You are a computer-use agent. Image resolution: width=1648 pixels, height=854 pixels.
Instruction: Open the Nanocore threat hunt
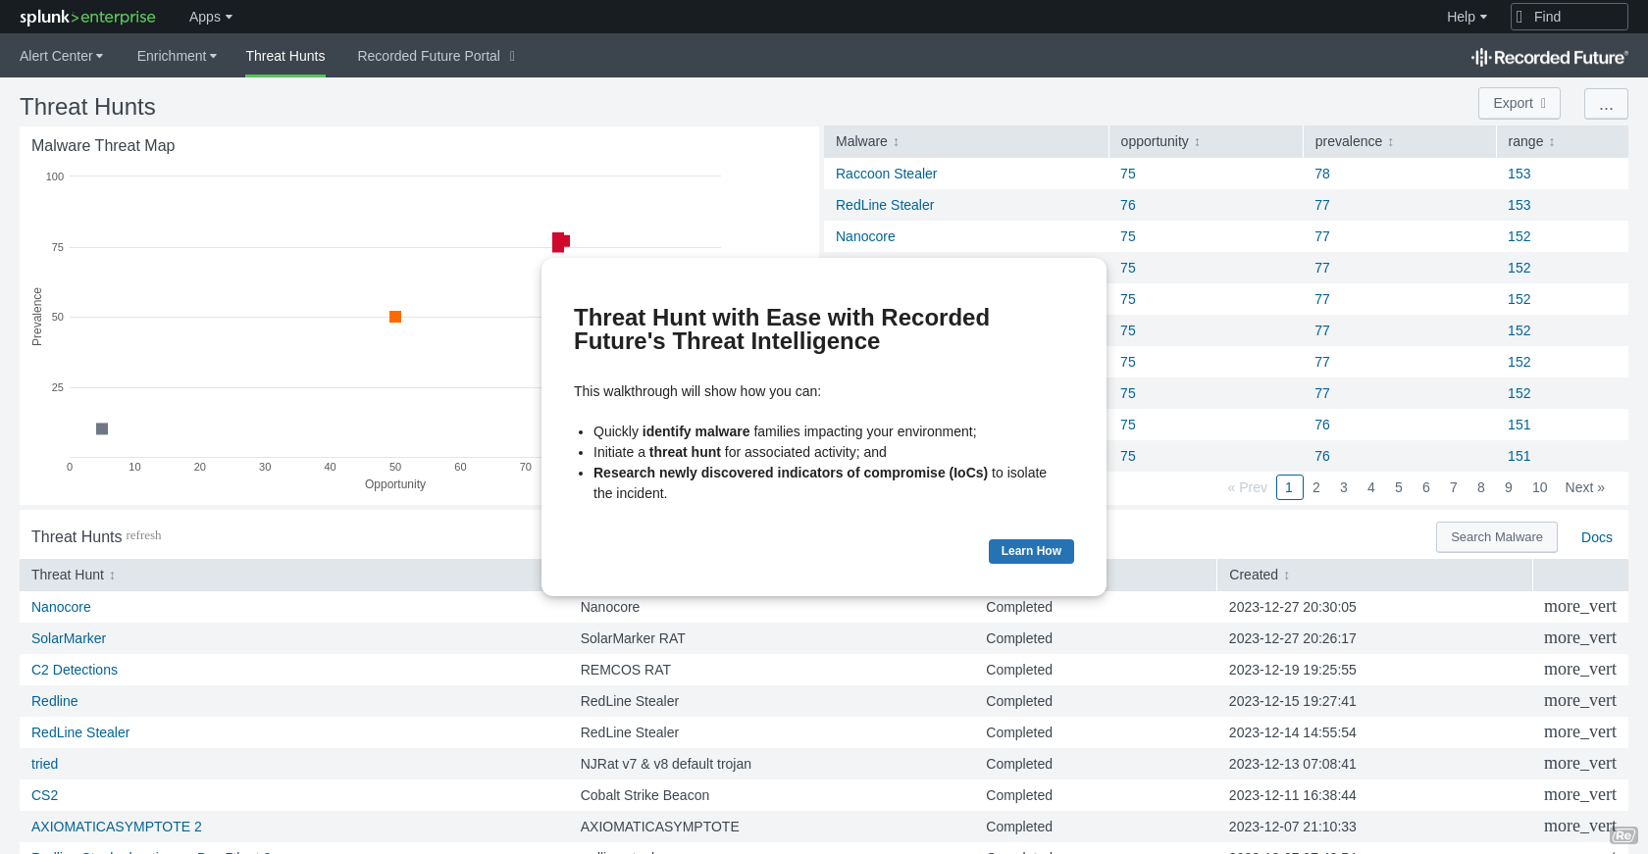click(x=61, y=607)
